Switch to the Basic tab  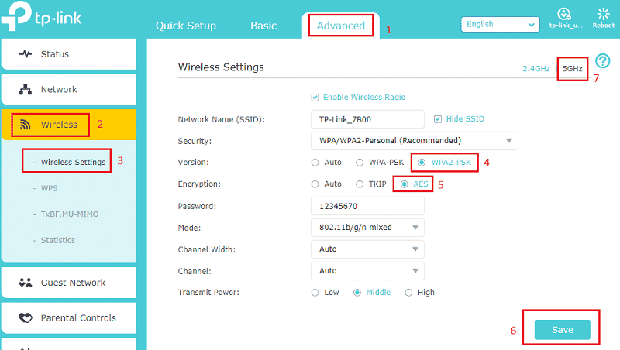click(263, 26)
